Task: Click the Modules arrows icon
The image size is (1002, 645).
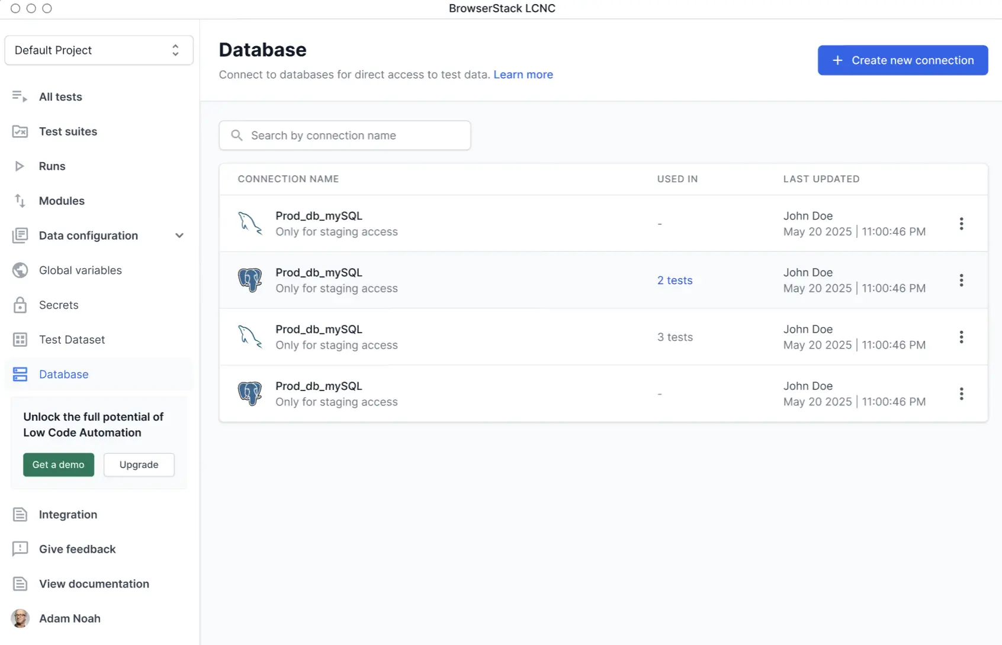Action: click(x=20, y=201)
